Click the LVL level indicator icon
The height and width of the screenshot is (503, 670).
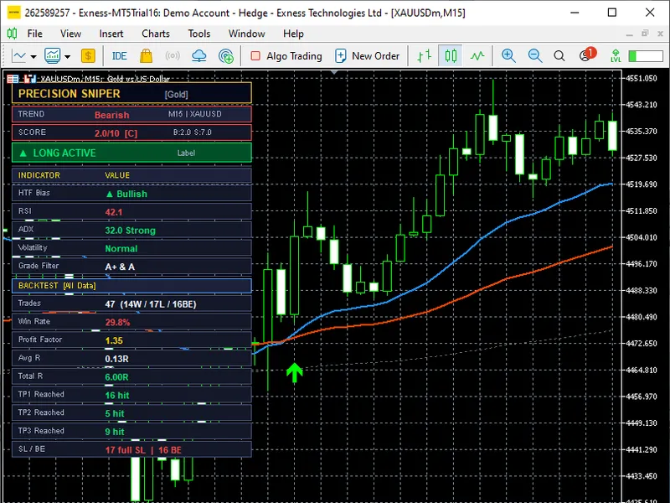coord(616,56)
